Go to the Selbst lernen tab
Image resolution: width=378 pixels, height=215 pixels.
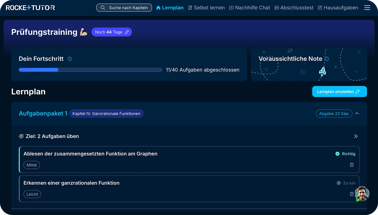pos(206,8)
